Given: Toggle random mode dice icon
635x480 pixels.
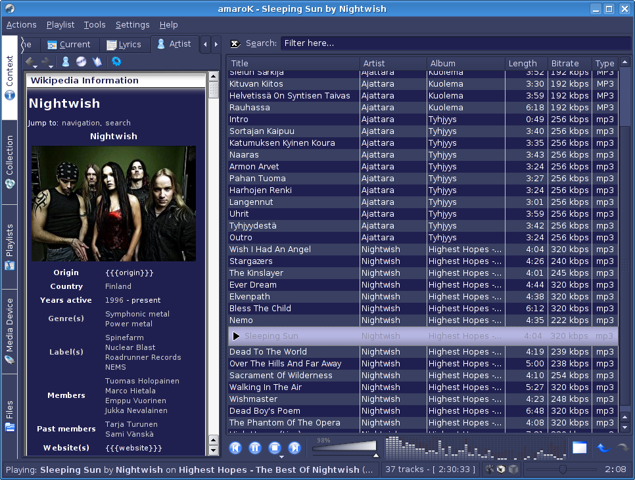Looking at the screenshot, I should 490,469.
